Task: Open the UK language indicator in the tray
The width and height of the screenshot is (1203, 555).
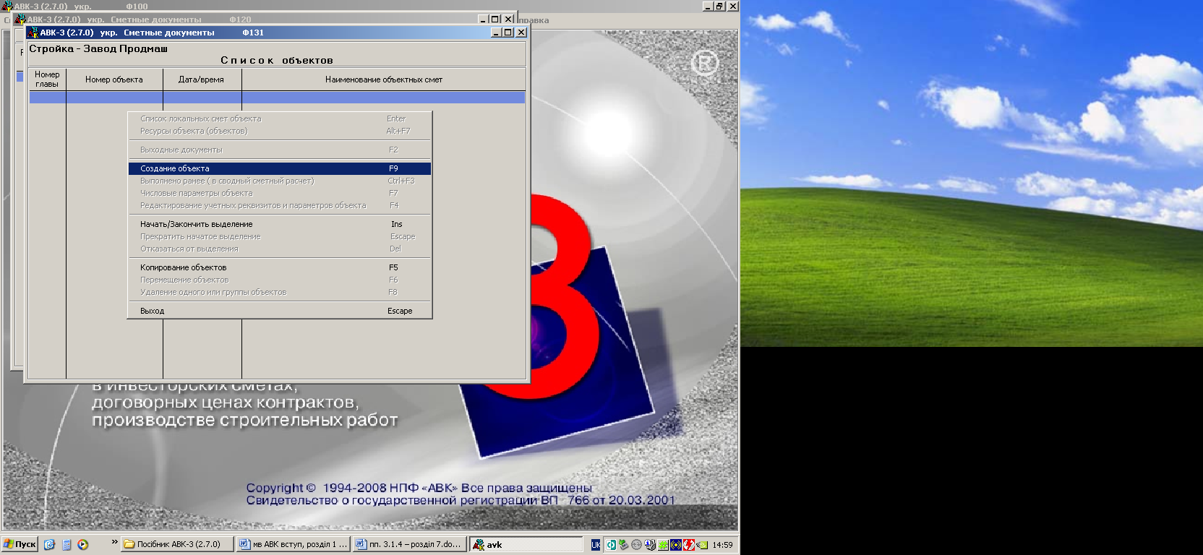Action: click(596, 545)
